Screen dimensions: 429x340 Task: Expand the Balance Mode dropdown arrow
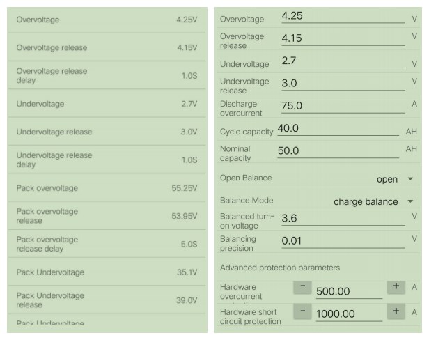410,201
